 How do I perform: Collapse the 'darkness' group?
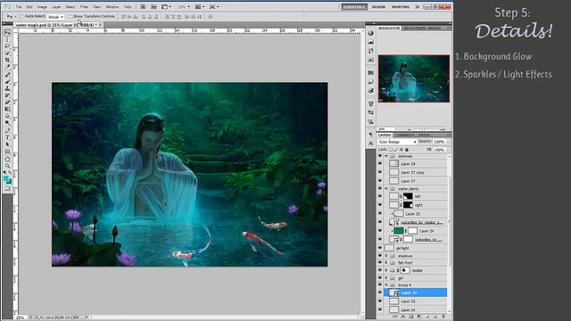click(x=386, y=156)
